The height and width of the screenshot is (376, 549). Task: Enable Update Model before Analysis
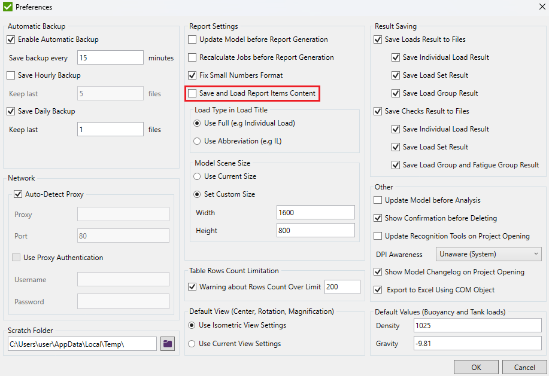(x=378, y=200)
